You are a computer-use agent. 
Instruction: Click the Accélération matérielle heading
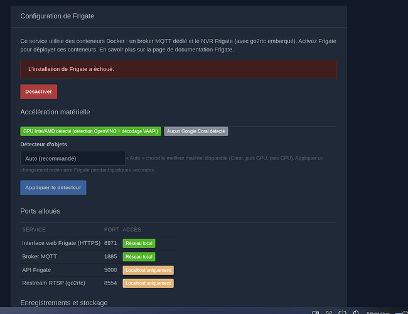[55, 112]
